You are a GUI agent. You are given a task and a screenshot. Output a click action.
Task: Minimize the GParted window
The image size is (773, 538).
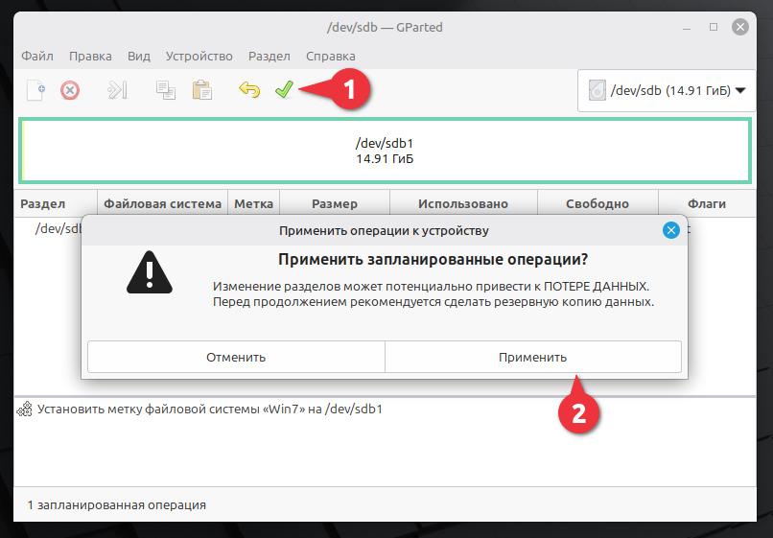(687, 28)
